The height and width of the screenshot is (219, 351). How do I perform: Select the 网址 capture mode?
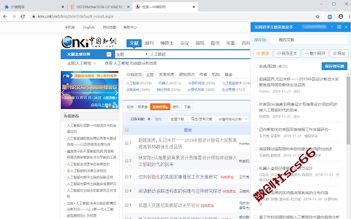[x=339, y=54]
